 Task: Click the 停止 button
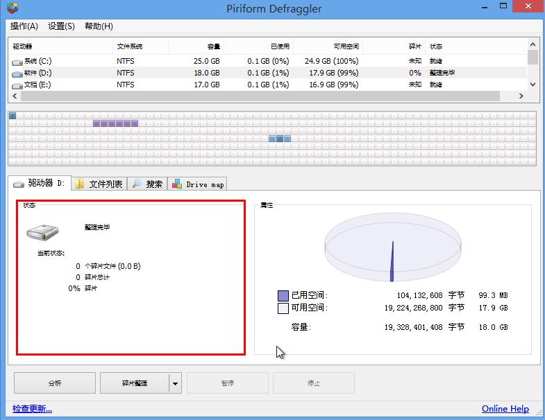coord(314,383)
